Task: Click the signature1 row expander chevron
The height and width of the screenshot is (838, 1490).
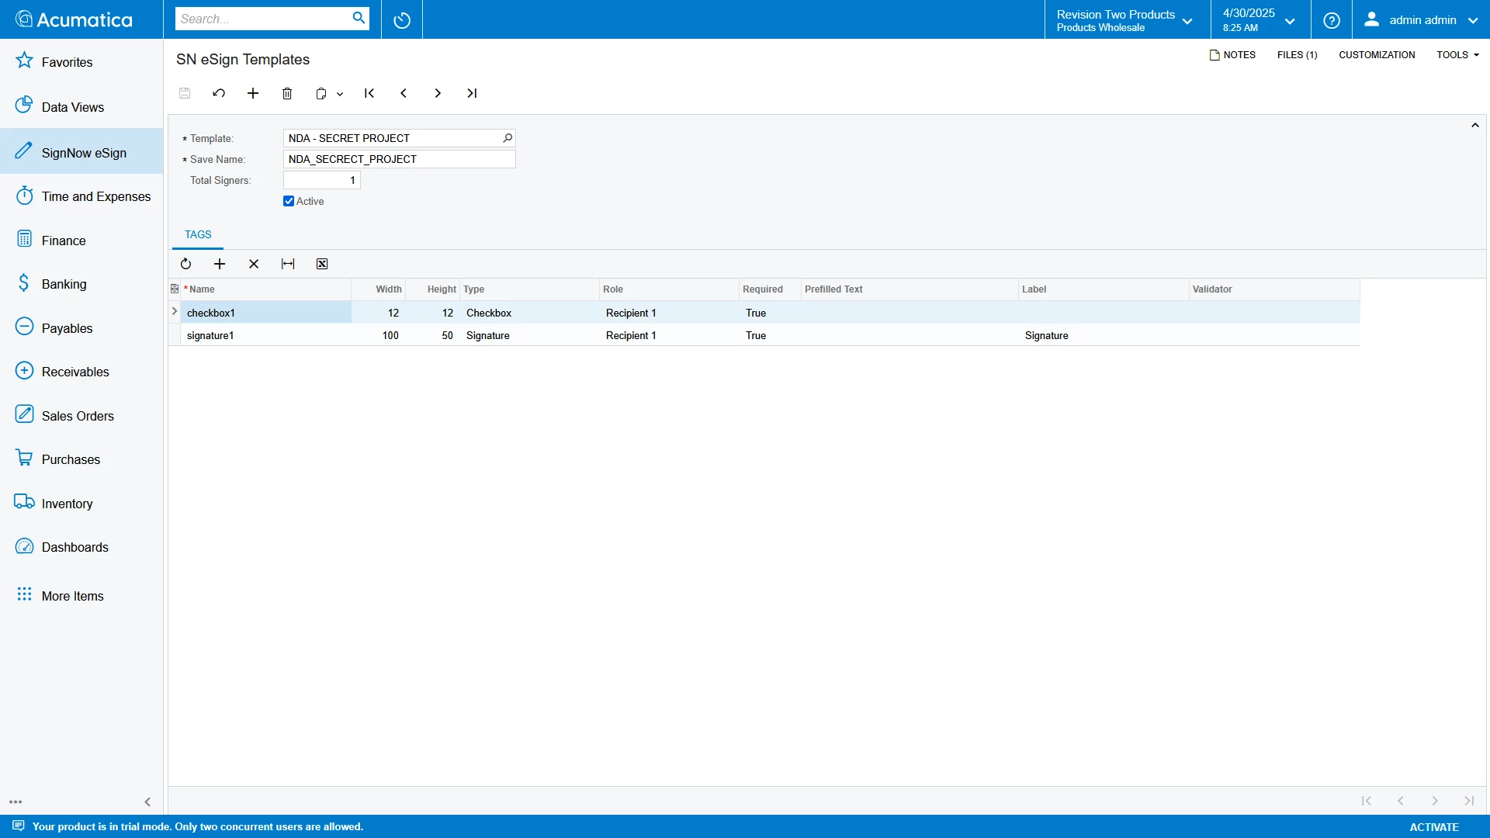Action: (173, 335)
